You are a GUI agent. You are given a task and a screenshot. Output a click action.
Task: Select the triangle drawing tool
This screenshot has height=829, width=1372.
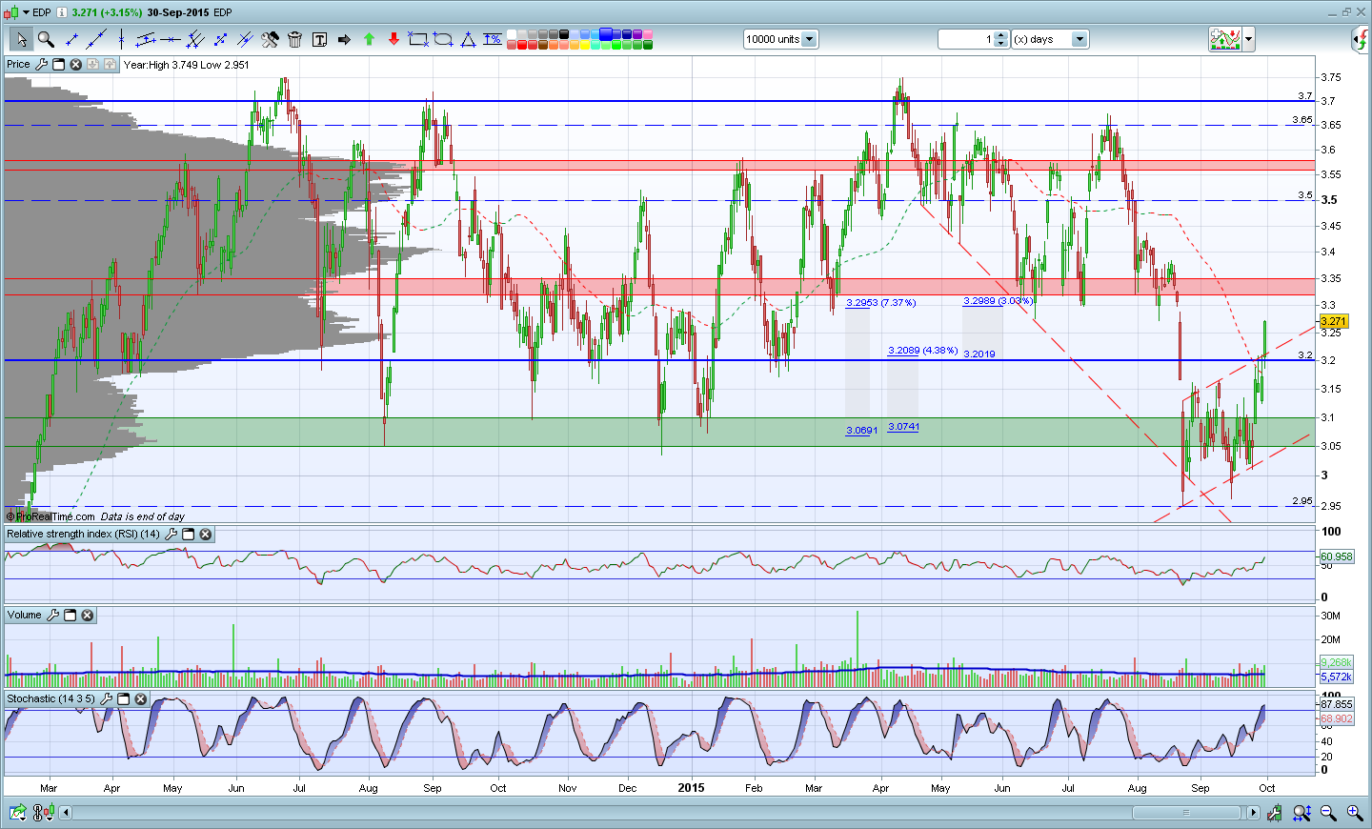coord(468,39)
